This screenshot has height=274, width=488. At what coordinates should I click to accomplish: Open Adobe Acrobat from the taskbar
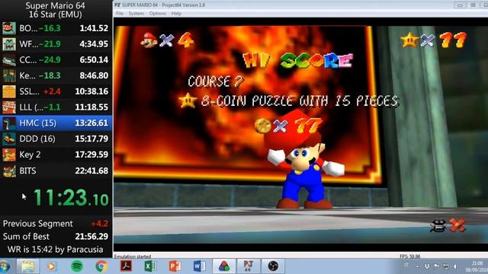pyautogui.click(x=126, y=266)
